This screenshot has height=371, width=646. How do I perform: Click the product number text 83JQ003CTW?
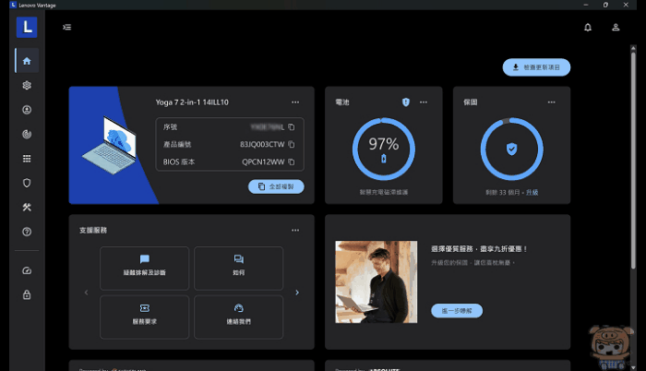[262, 144]
